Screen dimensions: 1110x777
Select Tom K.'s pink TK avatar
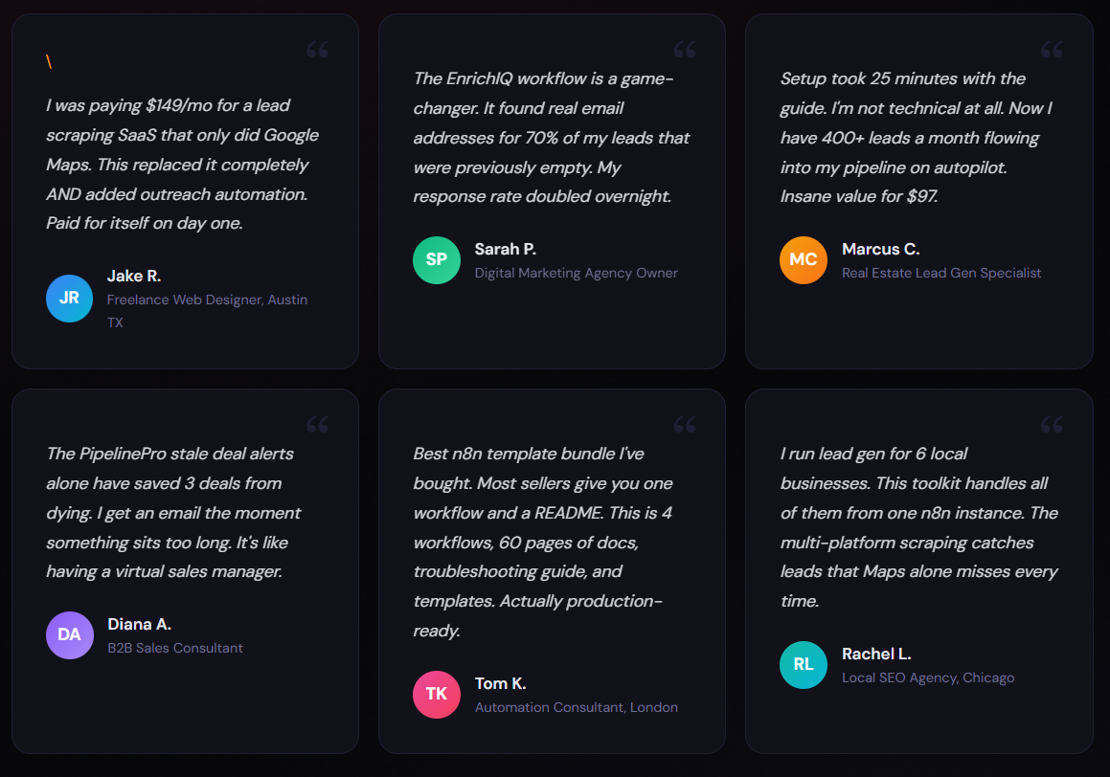click(436, 694)
